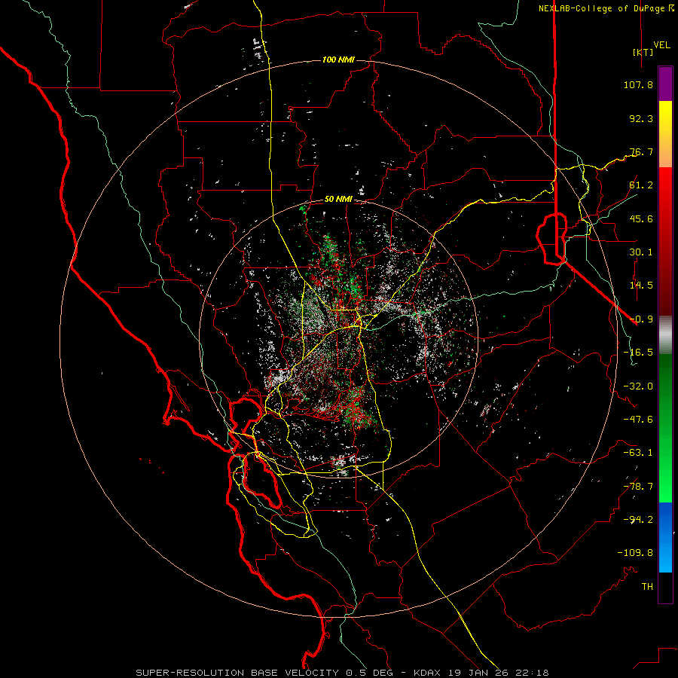Image resolution: width=678 pixels, height=678 pixels.
Task: Click the [KT] units label
Action: click(x=643, y=52)
